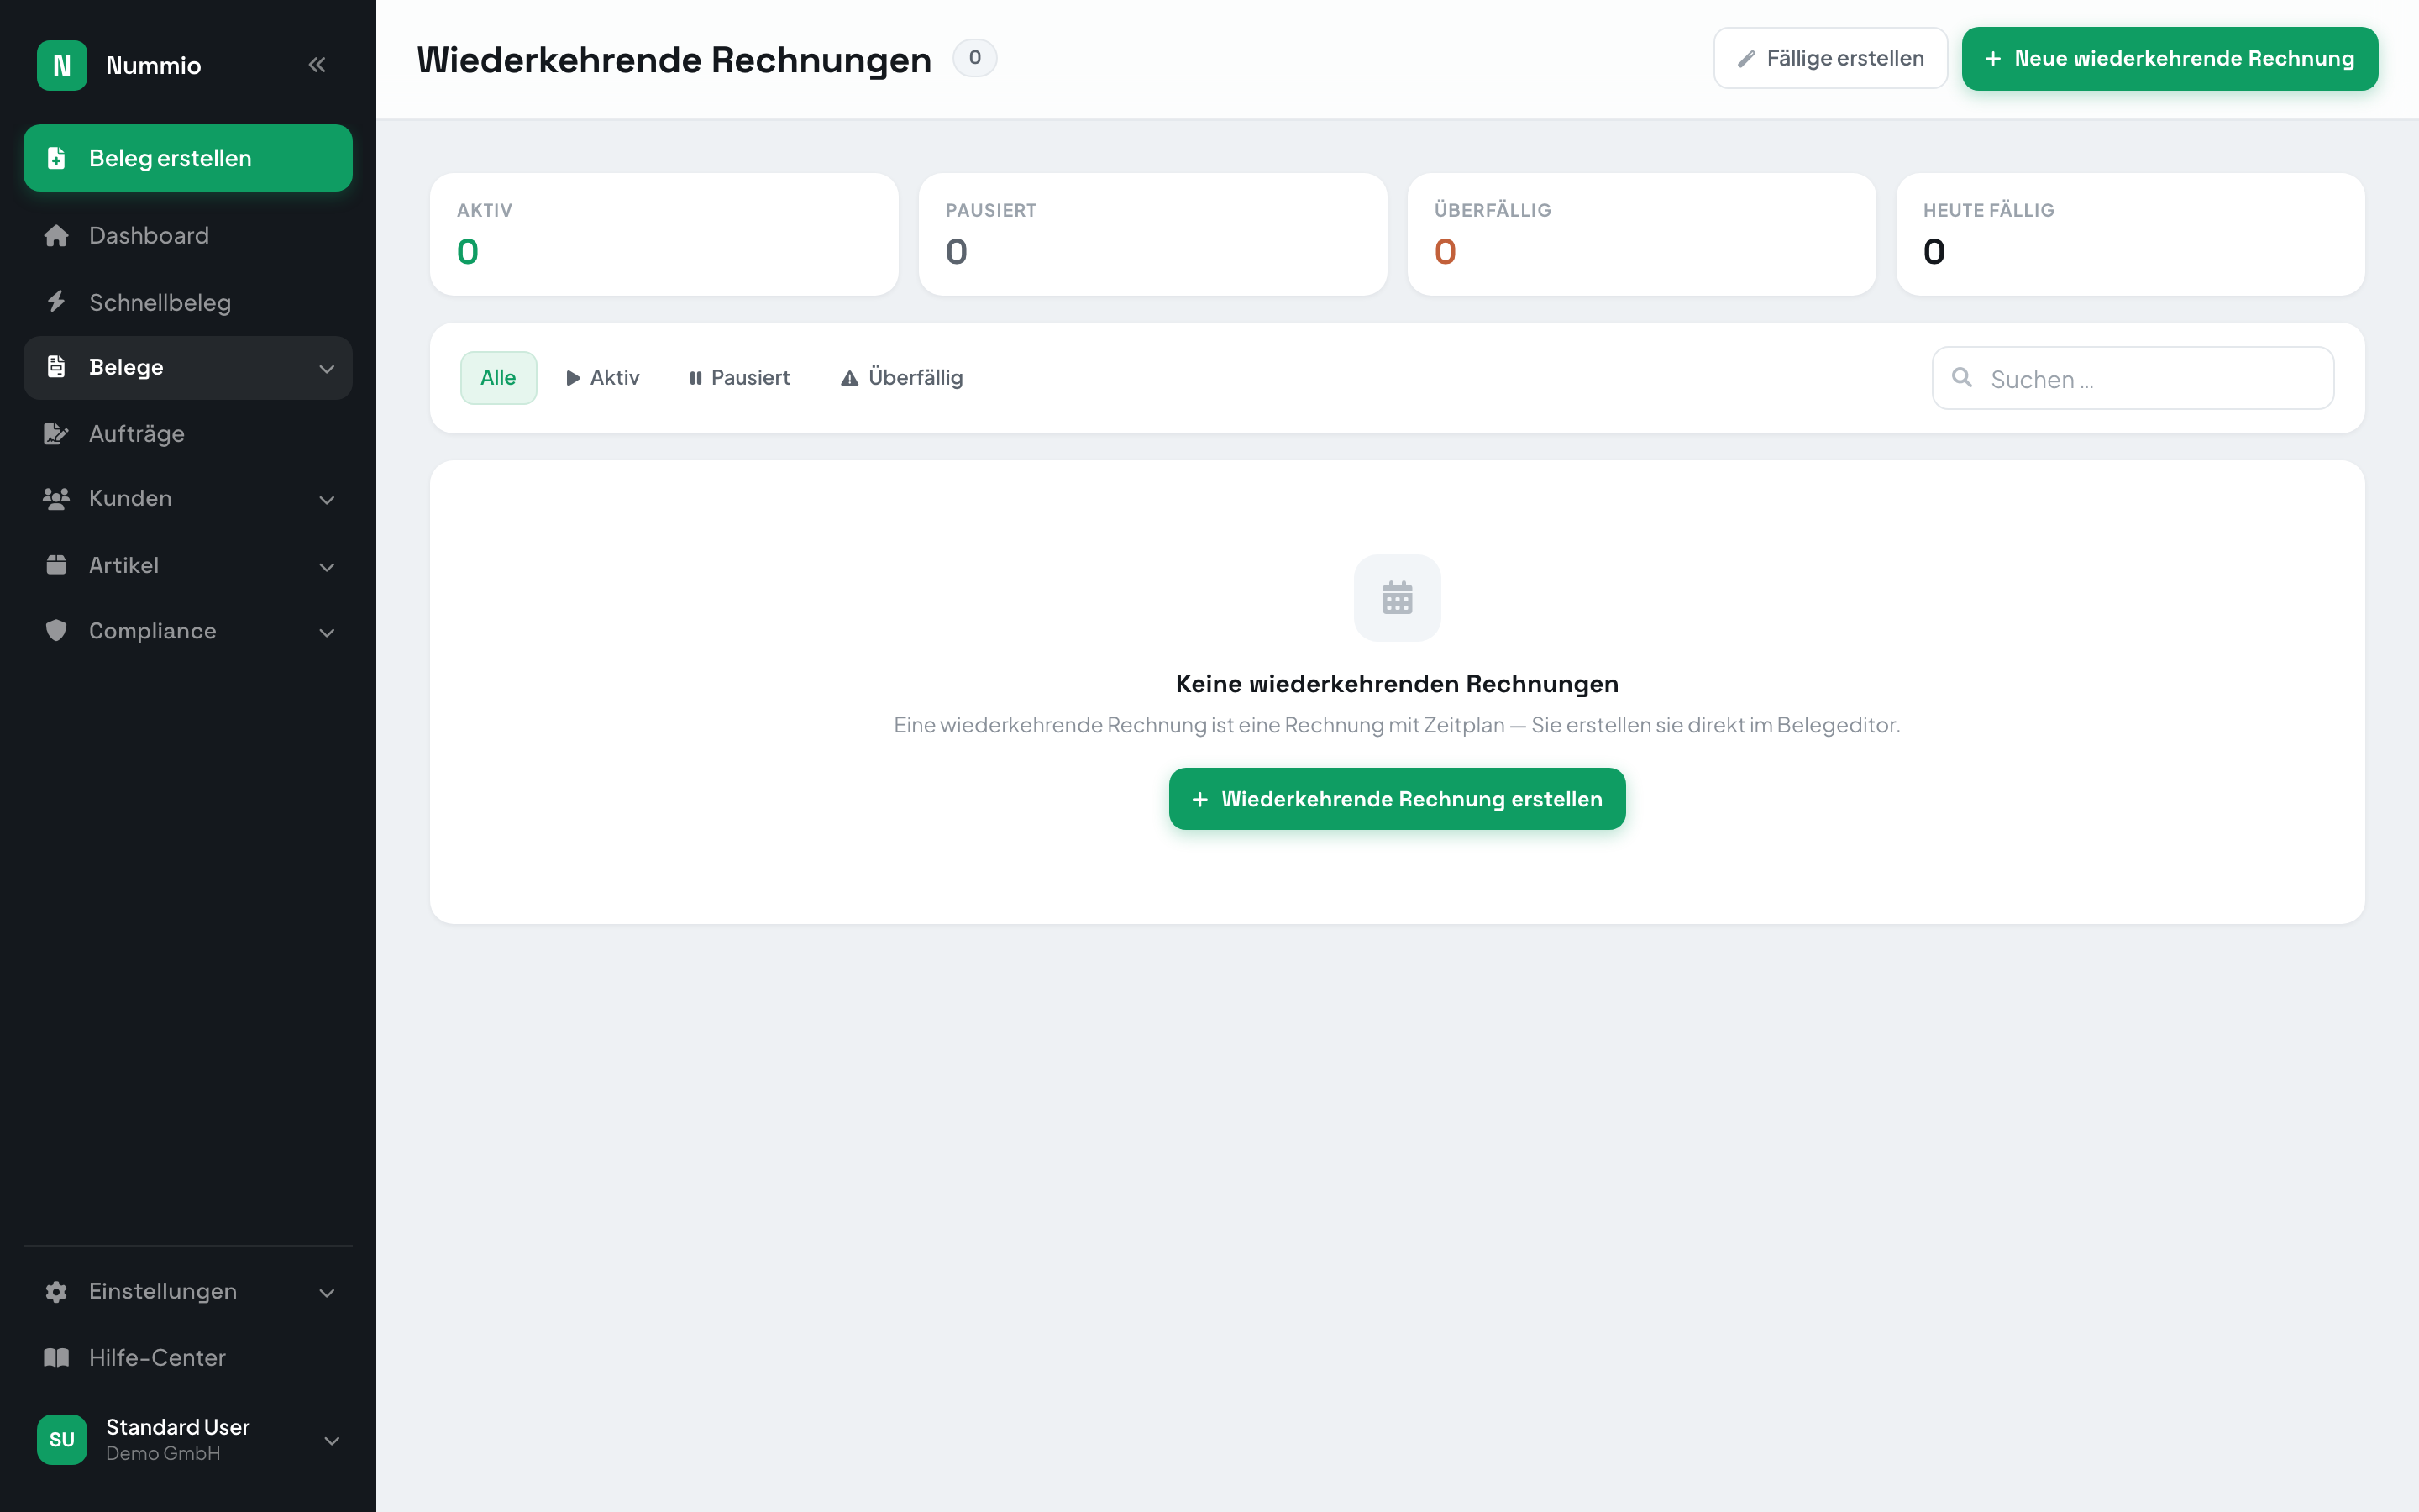Click the Hilfe-Center book icon
Image resolution: width=2419 pixels, height=1512 pixels.
(x=57, y=1357)
